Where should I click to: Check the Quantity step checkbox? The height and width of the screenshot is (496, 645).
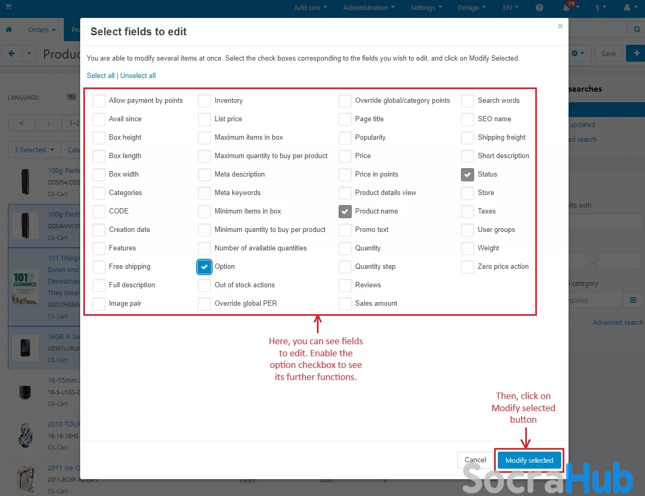345,267
